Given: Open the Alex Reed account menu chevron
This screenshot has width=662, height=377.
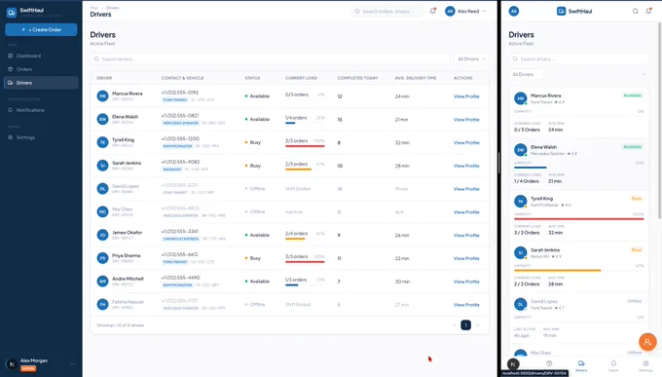Looking at the screenshot, I should click(x=484, y=12).
